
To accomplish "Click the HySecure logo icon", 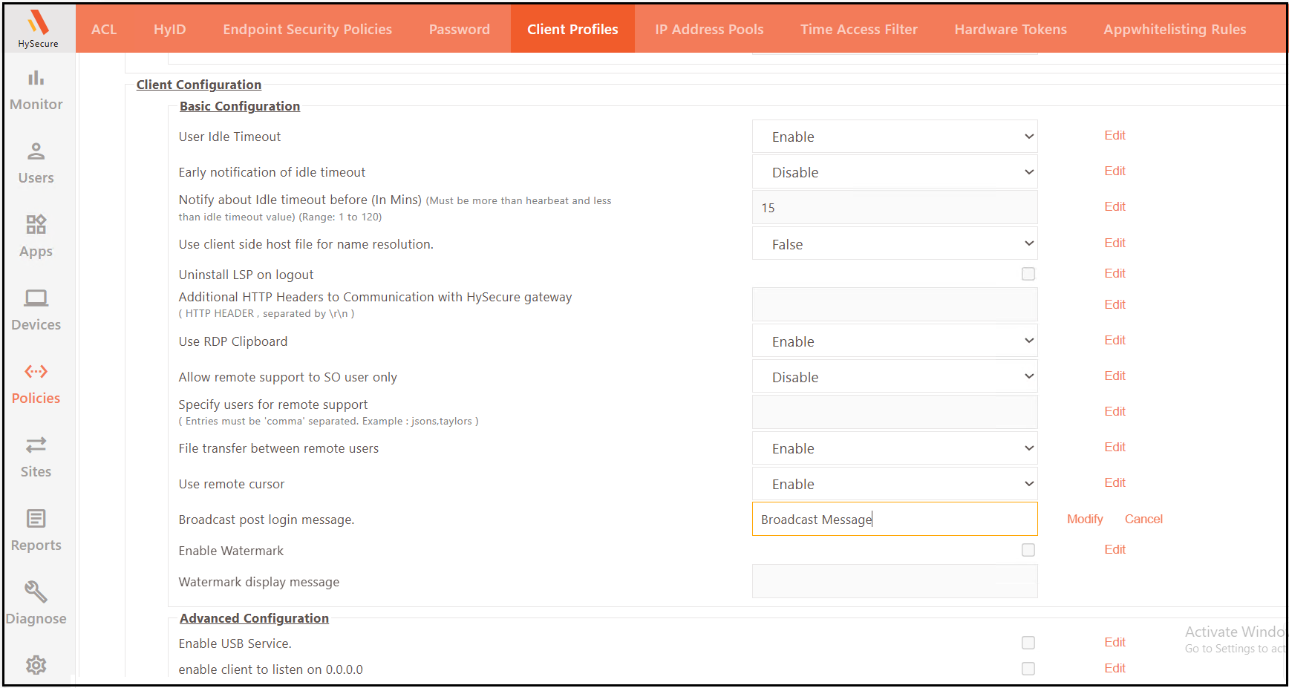I will [x=38, y=23].
